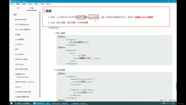The width and height of the screenshot is (186, 105).
Task: Click the 父组件 ===> 子组件 bold red text
Action: click(144, 17)
